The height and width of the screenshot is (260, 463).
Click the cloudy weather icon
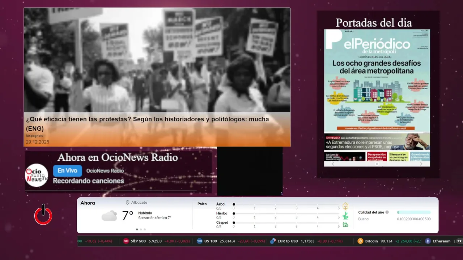(109, 216)
